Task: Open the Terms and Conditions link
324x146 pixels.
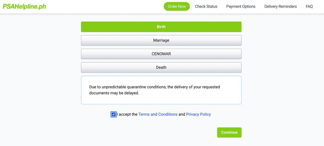Action: click(158, 114)
